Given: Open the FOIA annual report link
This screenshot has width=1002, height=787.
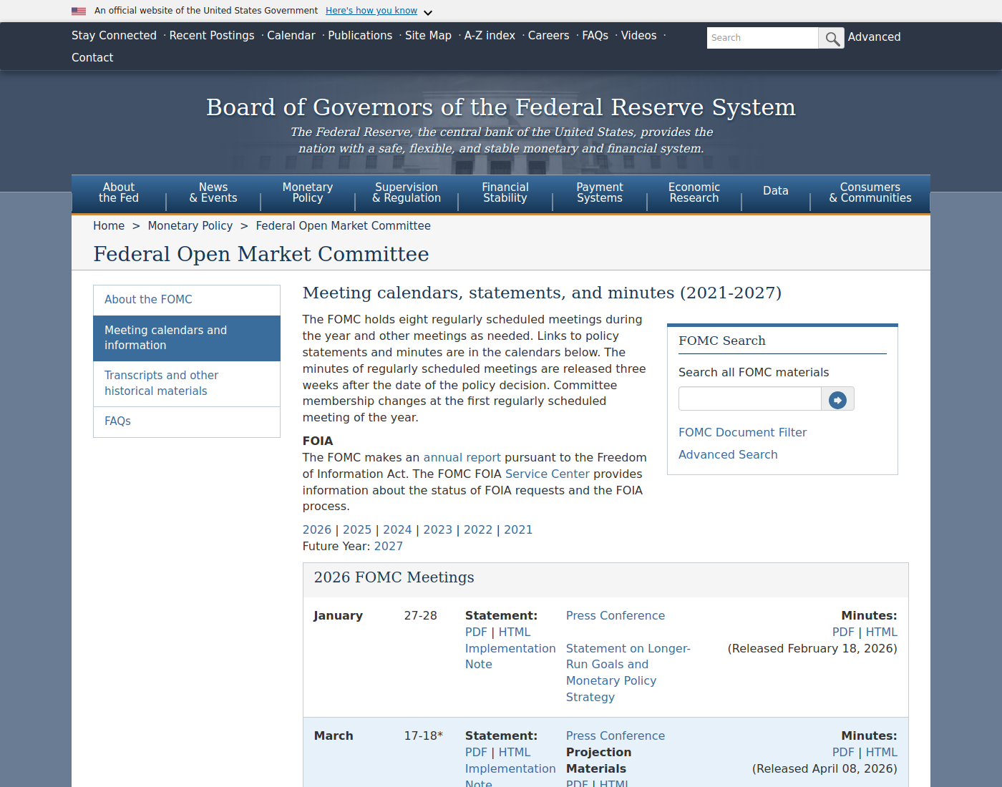Looking at the screenshot, I should 462,458.
